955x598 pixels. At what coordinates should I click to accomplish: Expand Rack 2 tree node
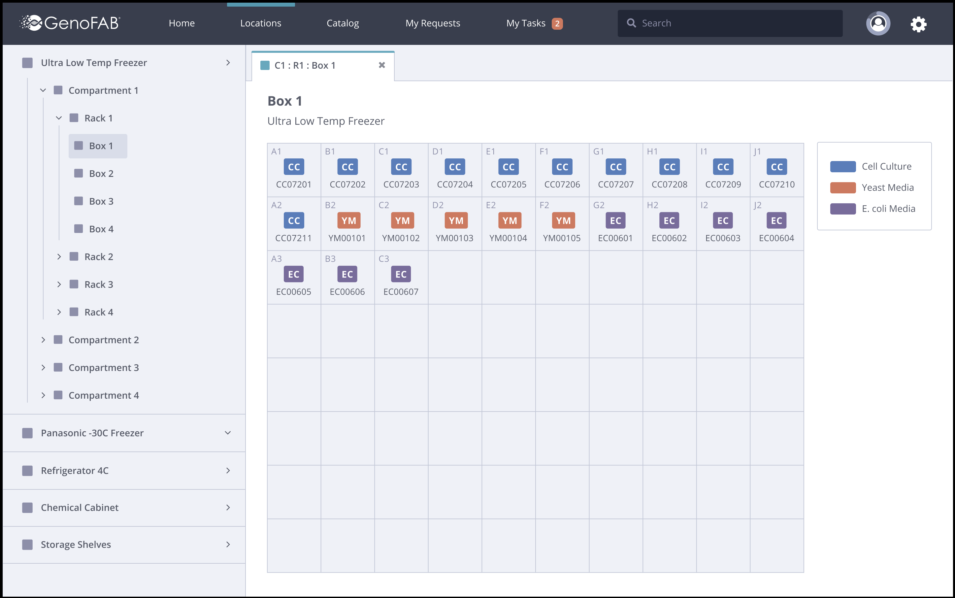pyautogui.click(x=59, y=257)
